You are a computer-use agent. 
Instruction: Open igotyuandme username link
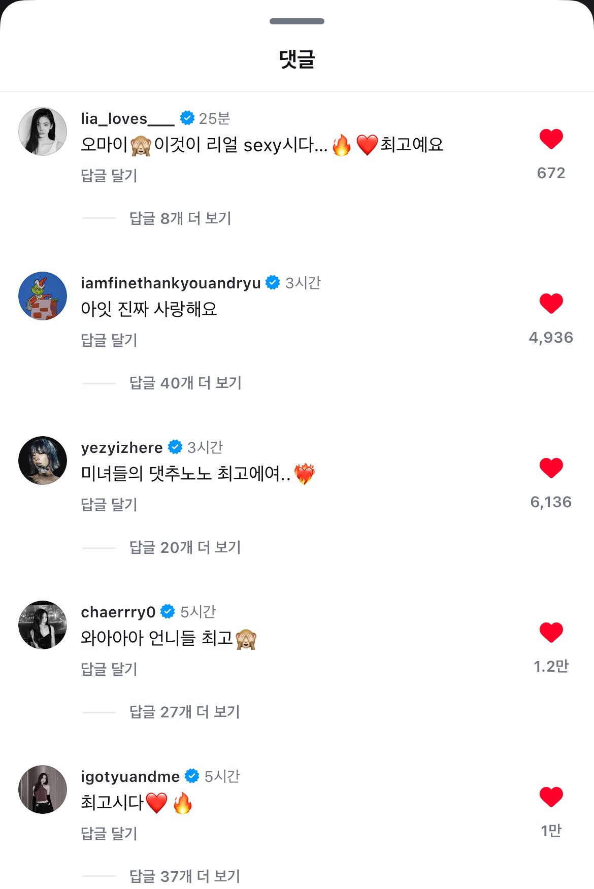pyautogui.click(x=130, y=776)
